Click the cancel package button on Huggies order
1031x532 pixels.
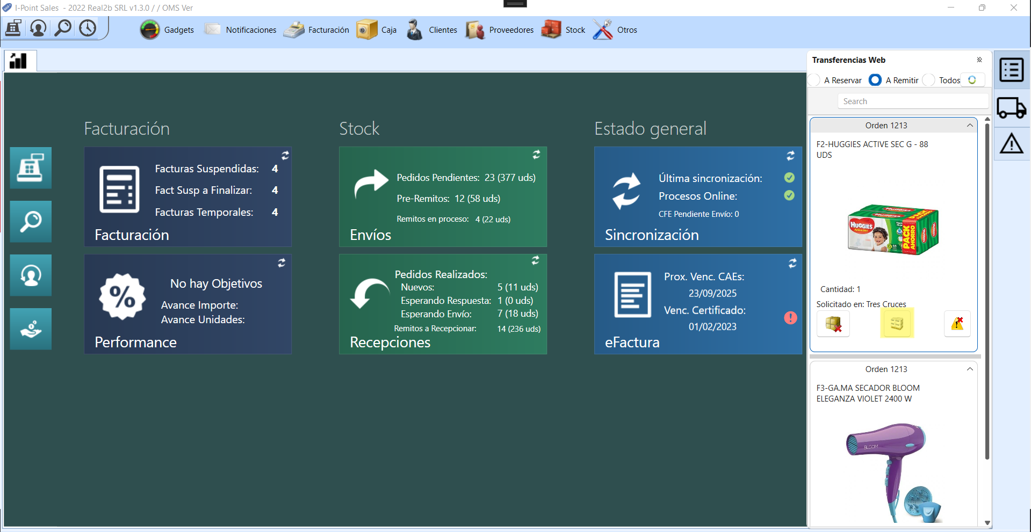[x=833, y=324]
